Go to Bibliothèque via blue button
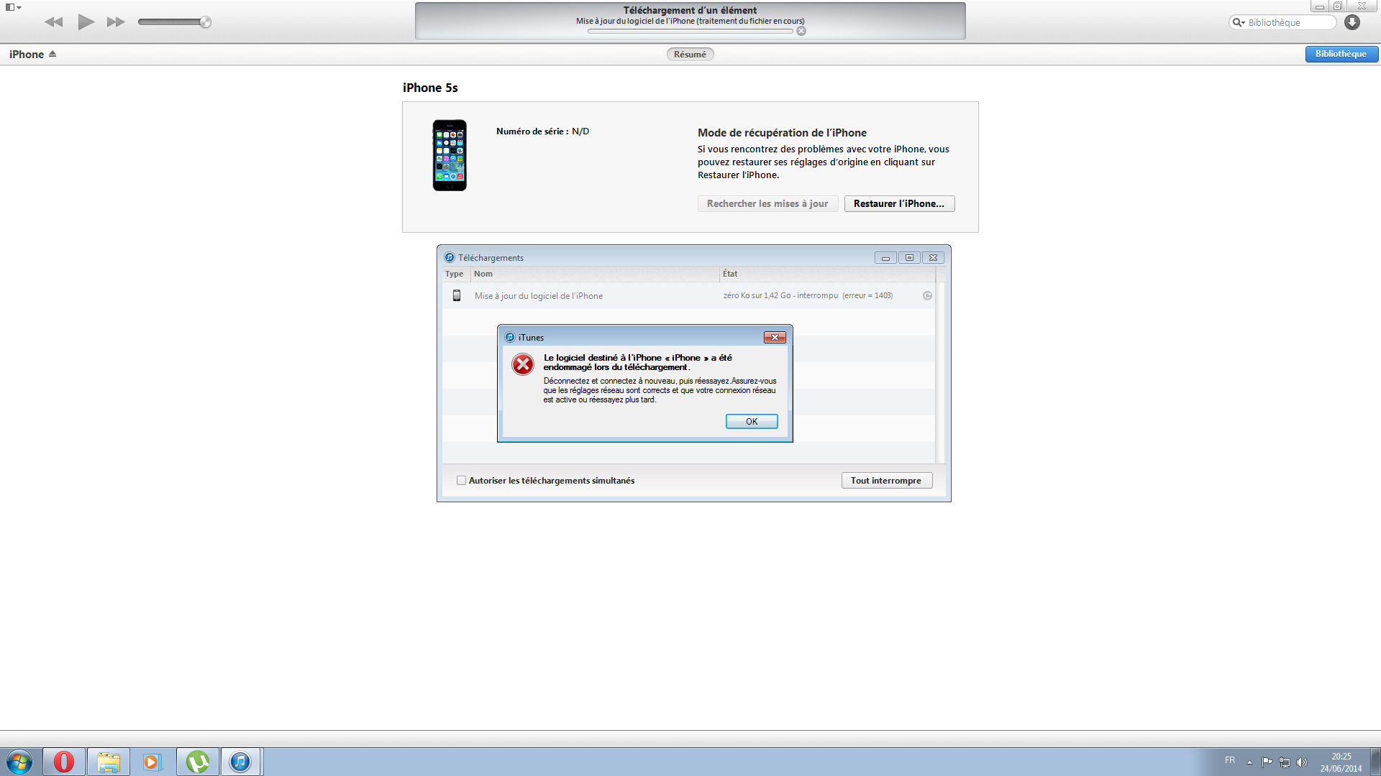Viewport: 1381px width, 776px height. pos(1341,54)
